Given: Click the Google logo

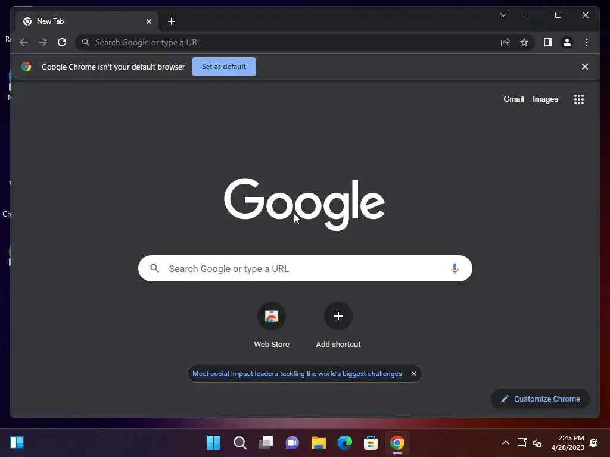Looking at the screenshot, I should pyautogui.click(x=304, y=204).
